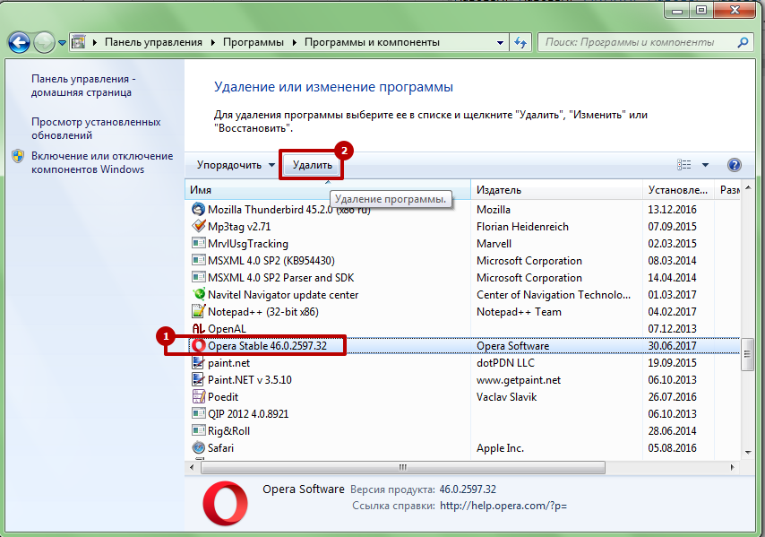Select the paint.net icon

[x=199, y=363]
